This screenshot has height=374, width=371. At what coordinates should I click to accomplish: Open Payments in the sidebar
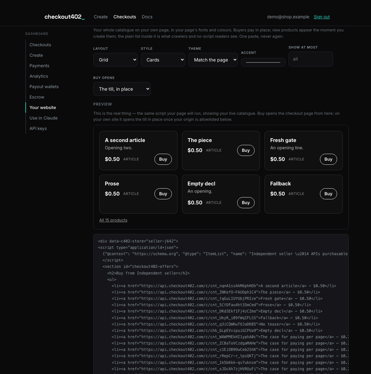[x=39, y=66]
